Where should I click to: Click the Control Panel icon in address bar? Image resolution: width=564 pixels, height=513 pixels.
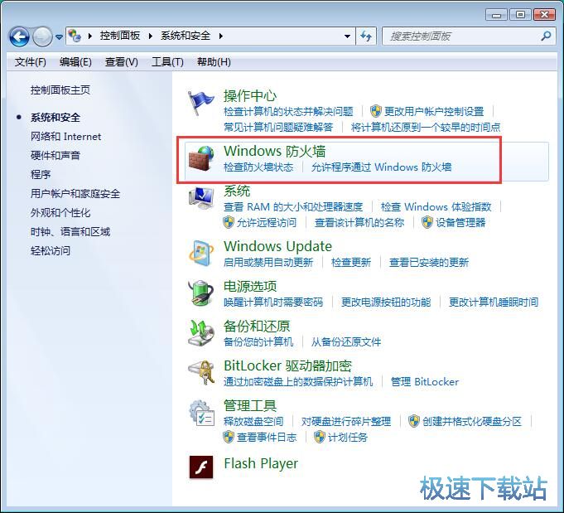tap(75, 36)
